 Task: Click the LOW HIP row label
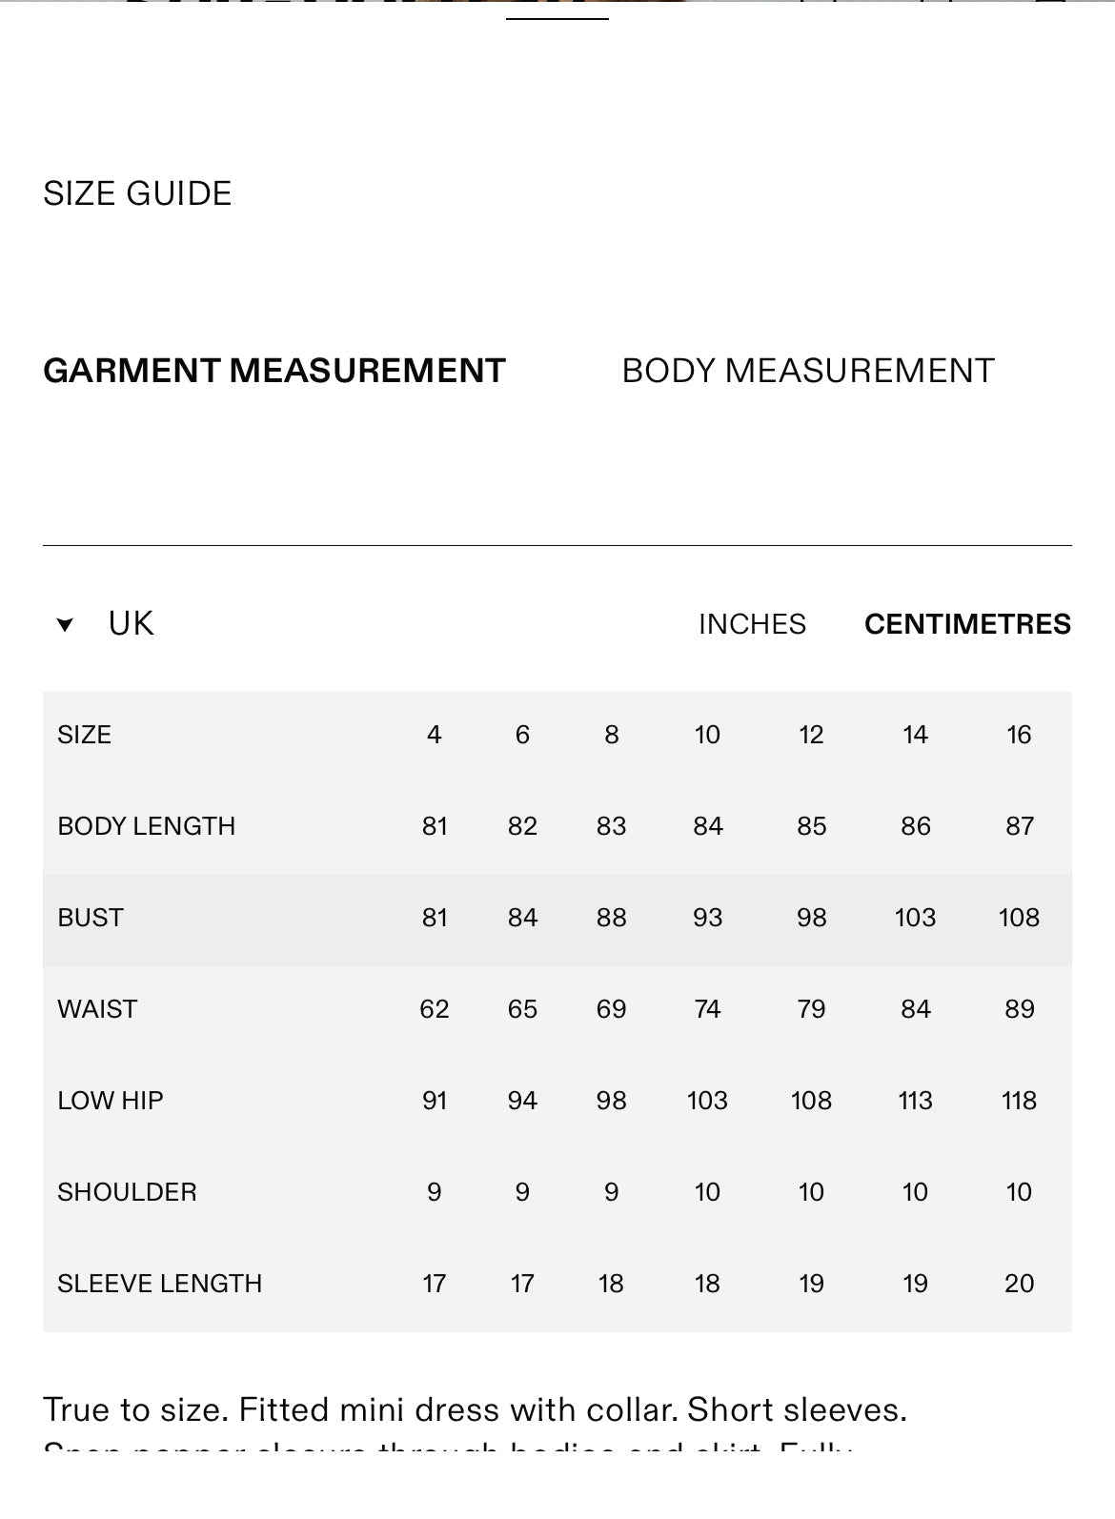pyautogui.click(x=111, y=1101)
